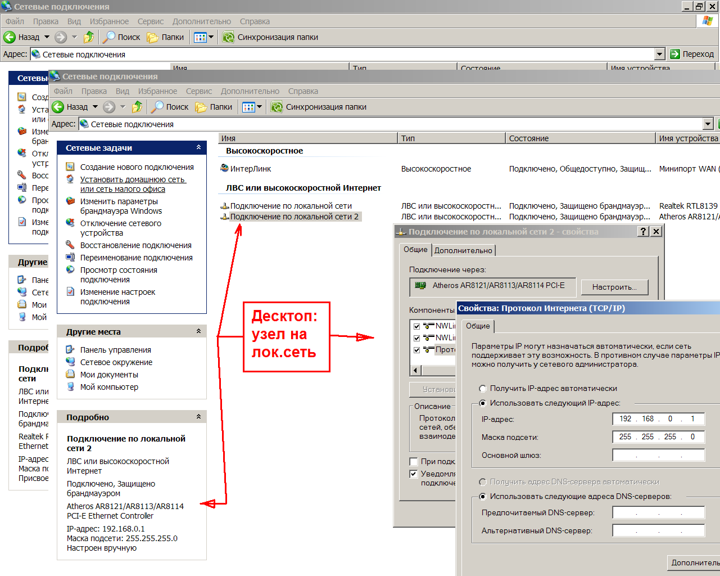Click the create new connection icon
The height and width of the screenshot is (576, 720).
(x=70, y=167)
